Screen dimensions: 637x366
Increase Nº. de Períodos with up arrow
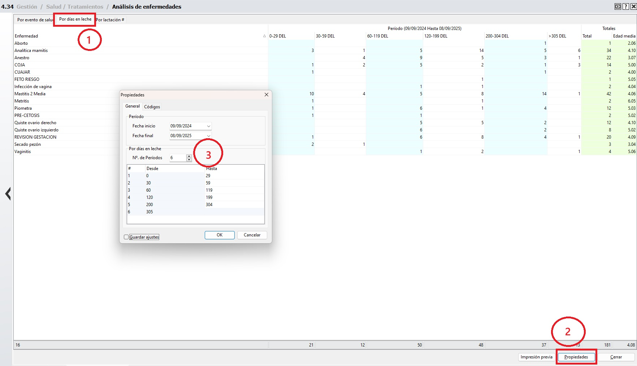point(189,156)
